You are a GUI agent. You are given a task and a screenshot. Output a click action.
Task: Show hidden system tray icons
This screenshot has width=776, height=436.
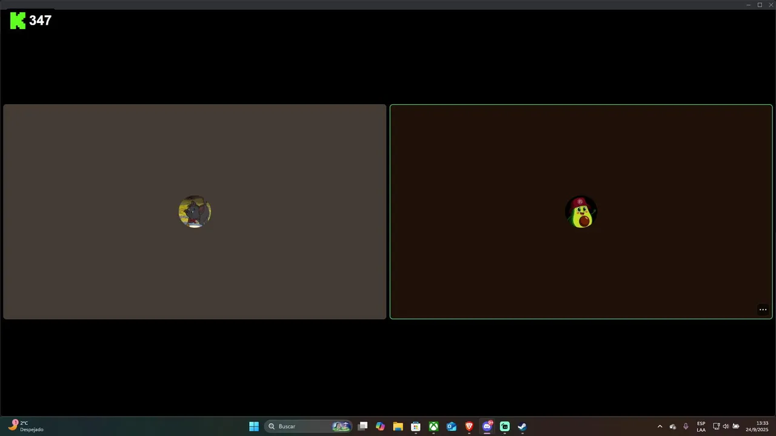(660, 426)
